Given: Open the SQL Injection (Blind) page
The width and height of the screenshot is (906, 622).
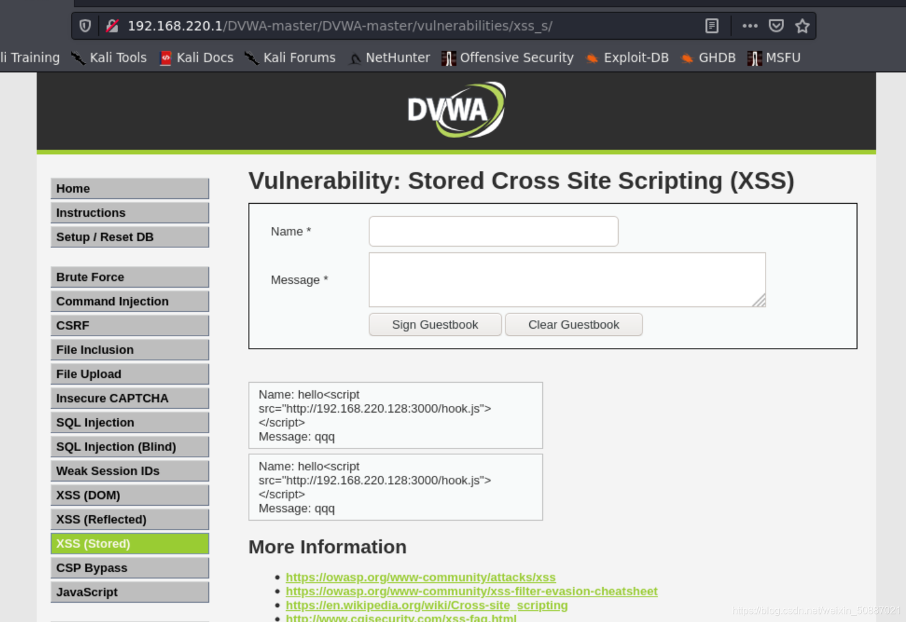Looking at the screenshot, I should click(x=130, y=447).
